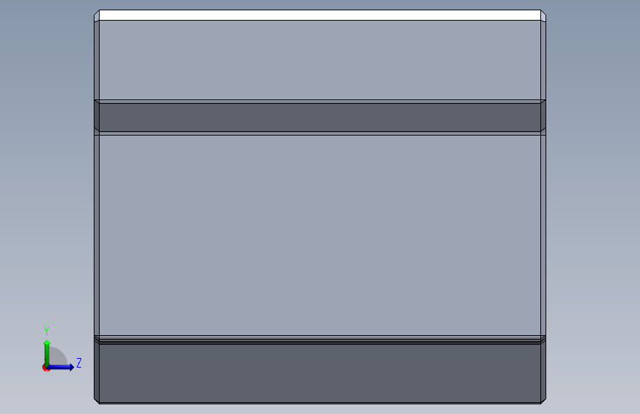Select right side chamfer strip of middle face
The height and width of the screenshot is (414, 640).
pos(543,235)
